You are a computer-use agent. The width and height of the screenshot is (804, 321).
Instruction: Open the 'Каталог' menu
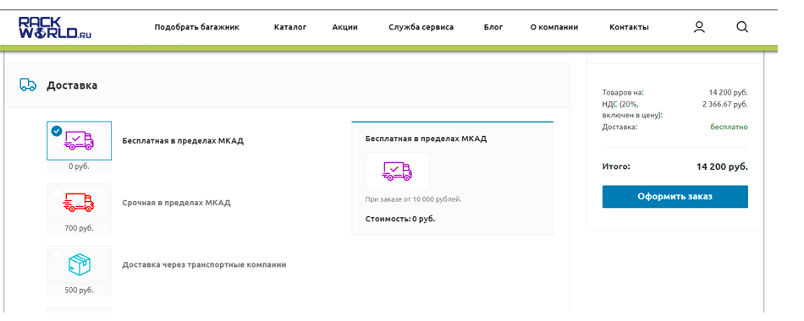point(290,27)
